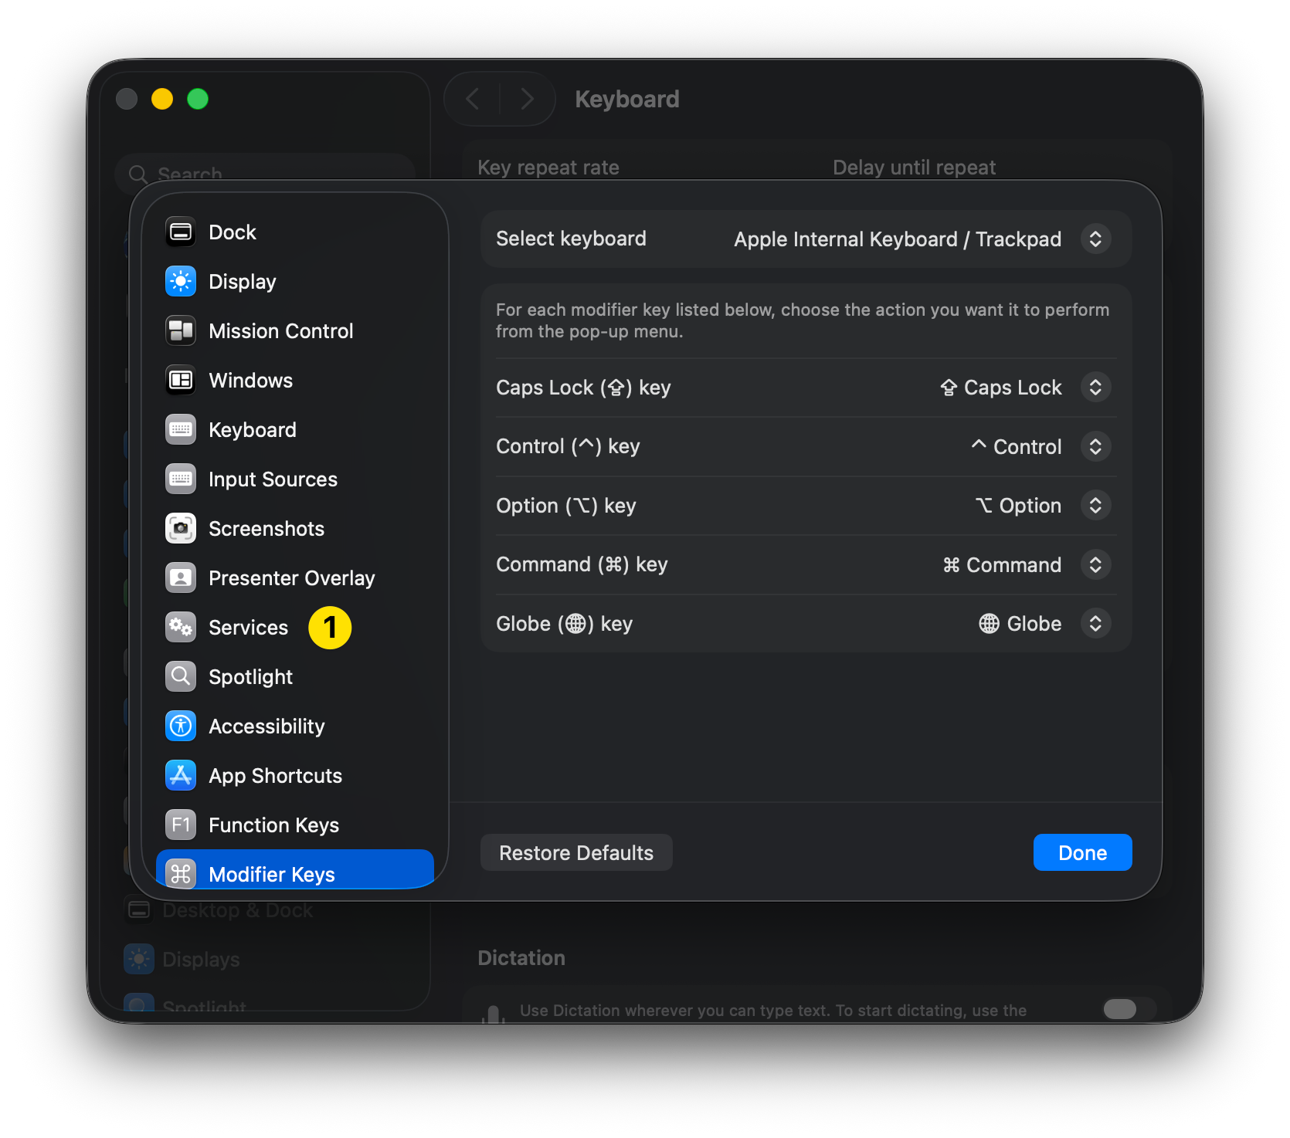Click the Dock icon in sidebar

(x=181, y=232)
